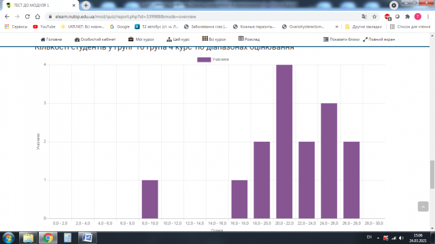
Task: Open Другие закладки folder
Action: click(x=364, y=26)
